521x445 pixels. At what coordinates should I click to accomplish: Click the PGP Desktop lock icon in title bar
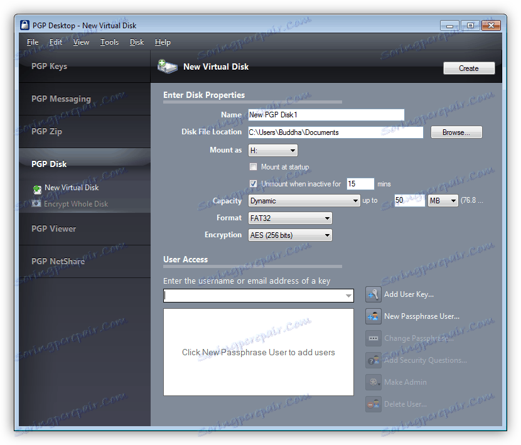click(x=24, y=25)
